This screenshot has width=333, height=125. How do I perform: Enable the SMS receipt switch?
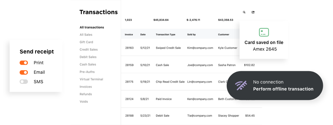click(x=24, y=82)
